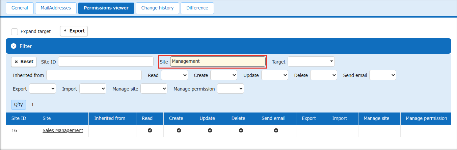Open the Manage permission filter dropdown
The height and width of the screenshot is (150, 457).
(x=231, y=89)
